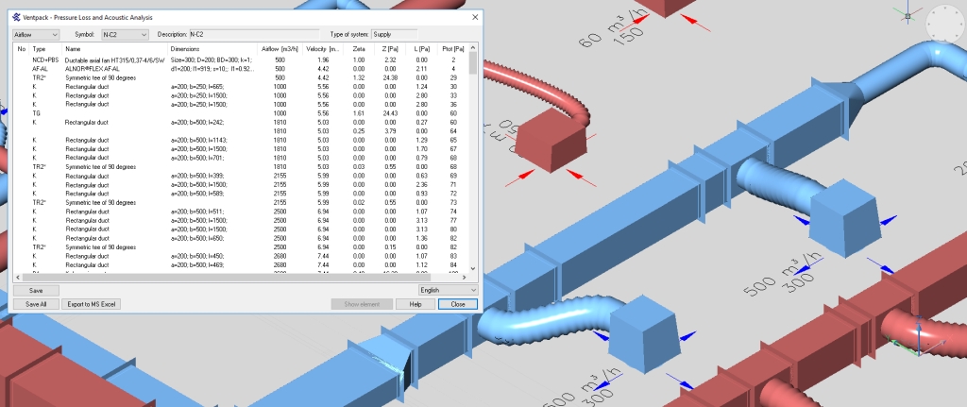Click the Name column header
The width and height of the screenshot is (967, 407).
(74, 48)
